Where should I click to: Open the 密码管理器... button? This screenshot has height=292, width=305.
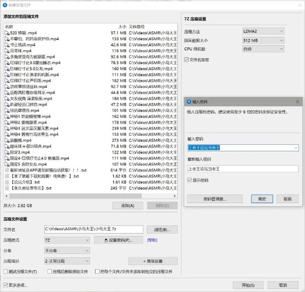215,199
